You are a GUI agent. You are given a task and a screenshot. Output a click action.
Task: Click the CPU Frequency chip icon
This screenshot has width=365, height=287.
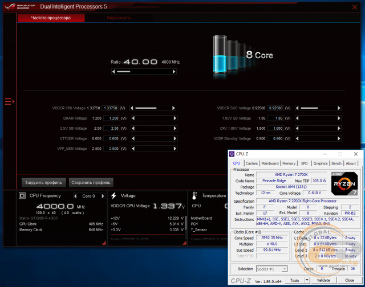(x=22, y=196)
